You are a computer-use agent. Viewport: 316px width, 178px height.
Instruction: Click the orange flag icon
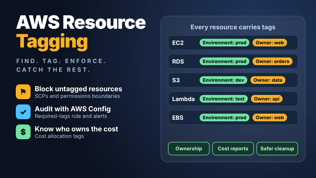point(23,92)
